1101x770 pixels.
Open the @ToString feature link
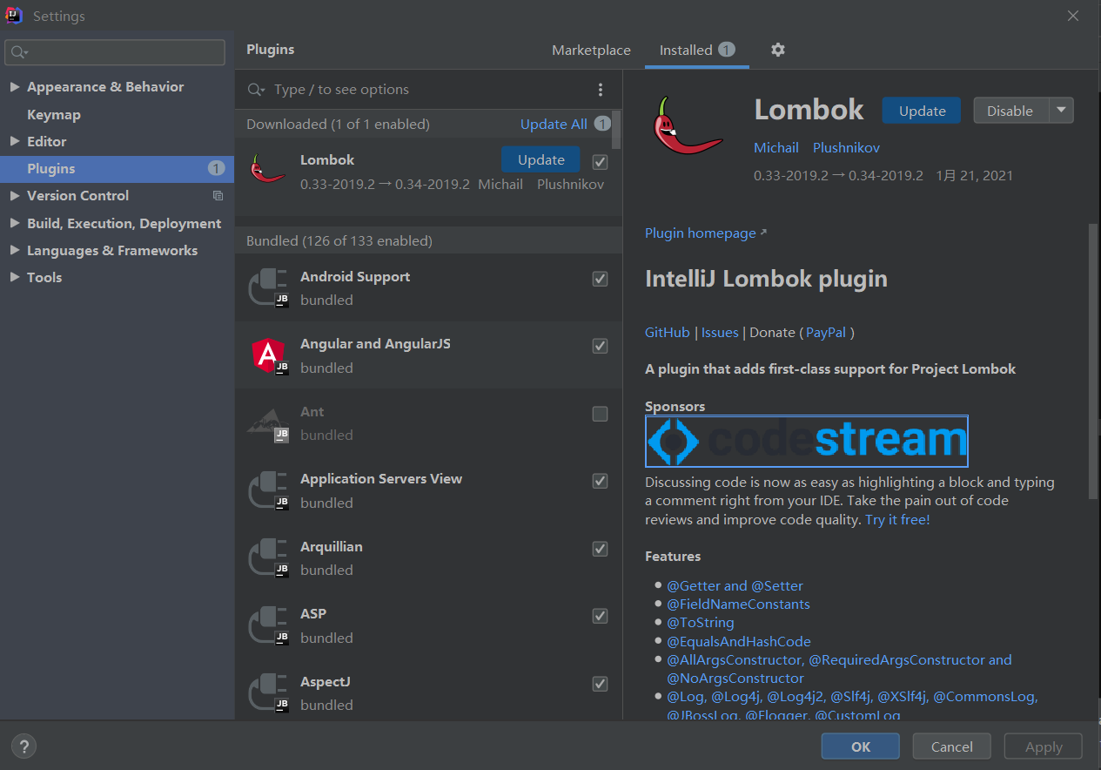pos(701,623)
